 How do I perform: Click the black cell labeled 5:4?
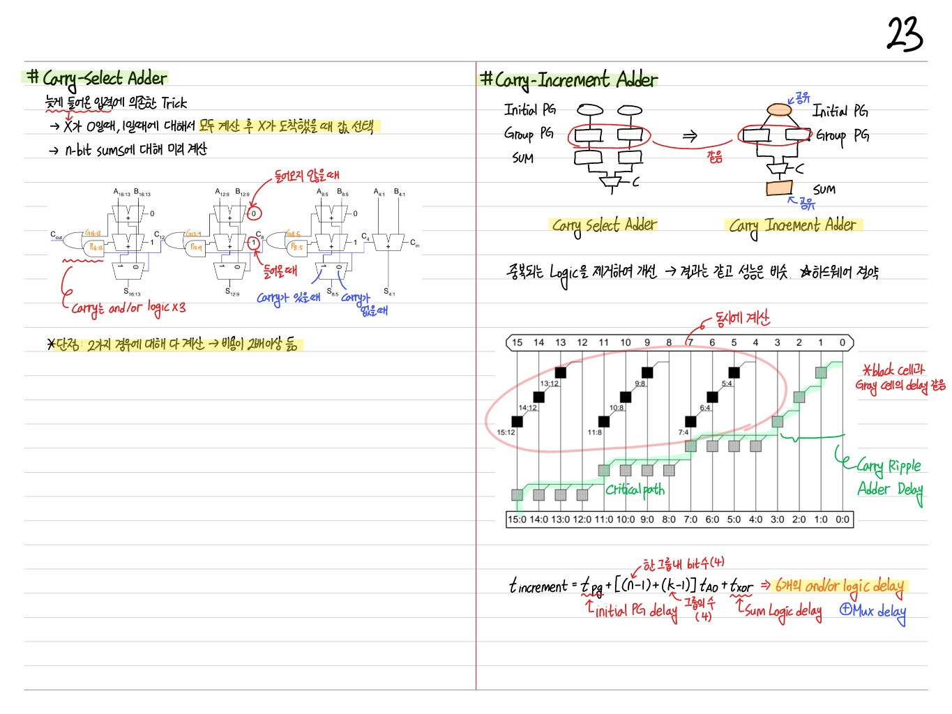point(734,372)
